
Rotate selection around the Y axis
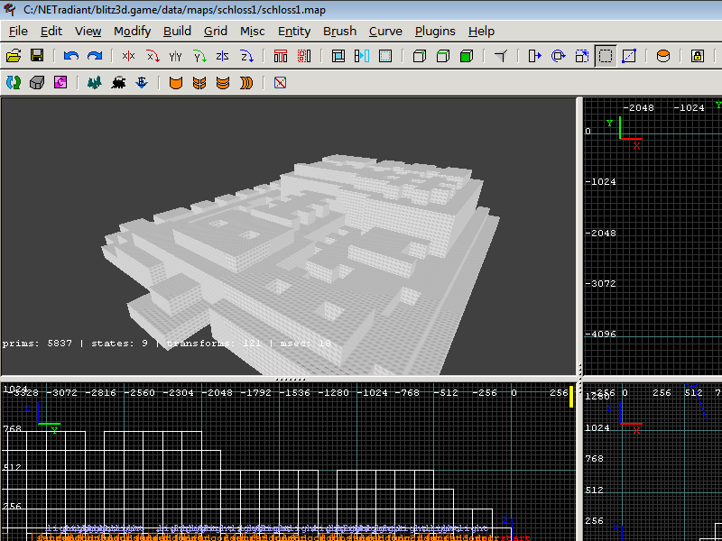199,56
